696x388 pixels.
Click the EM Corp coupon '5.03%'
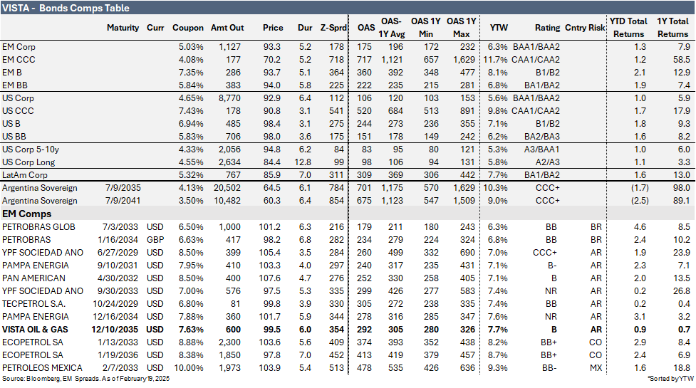pos(191,47)
